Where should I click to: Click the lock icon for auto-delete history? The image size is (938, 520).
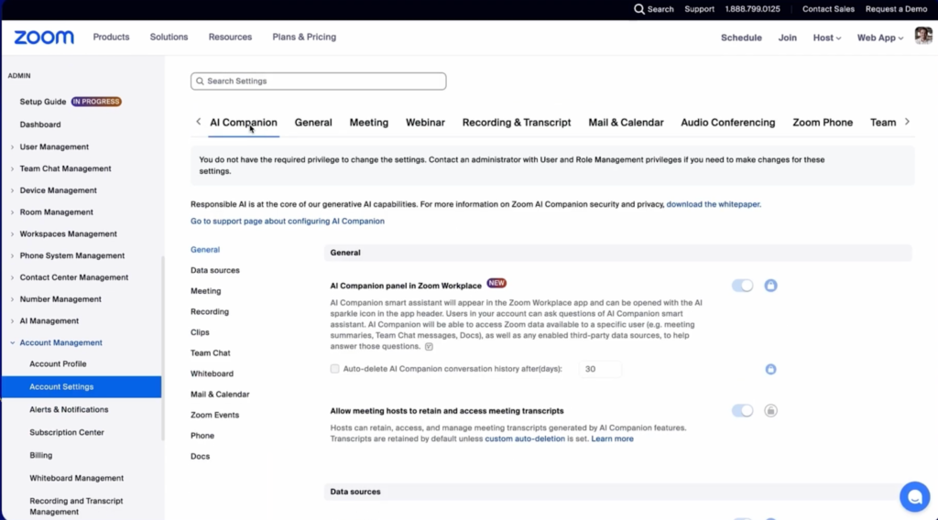pyautogui.click(x=770, y=369)
